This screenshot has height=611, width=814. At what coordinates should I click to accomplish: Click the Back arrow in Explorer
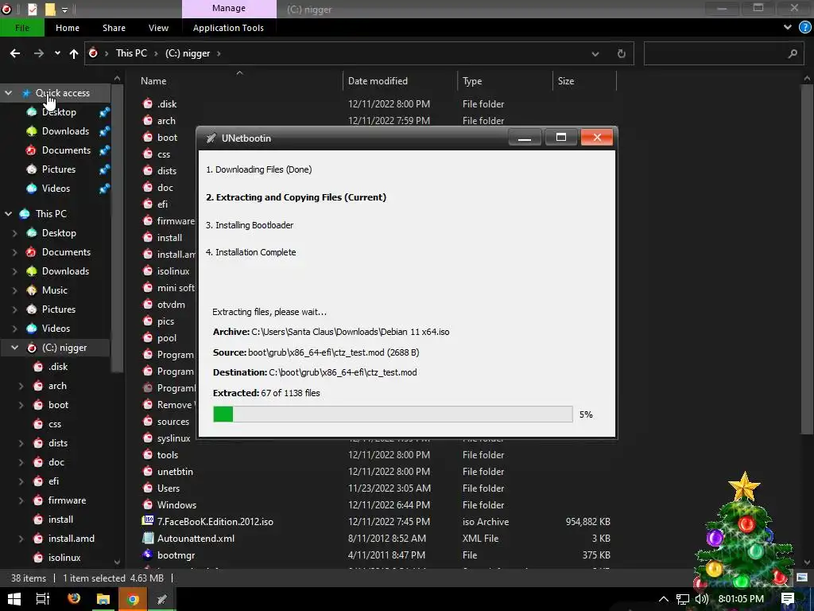15,53
